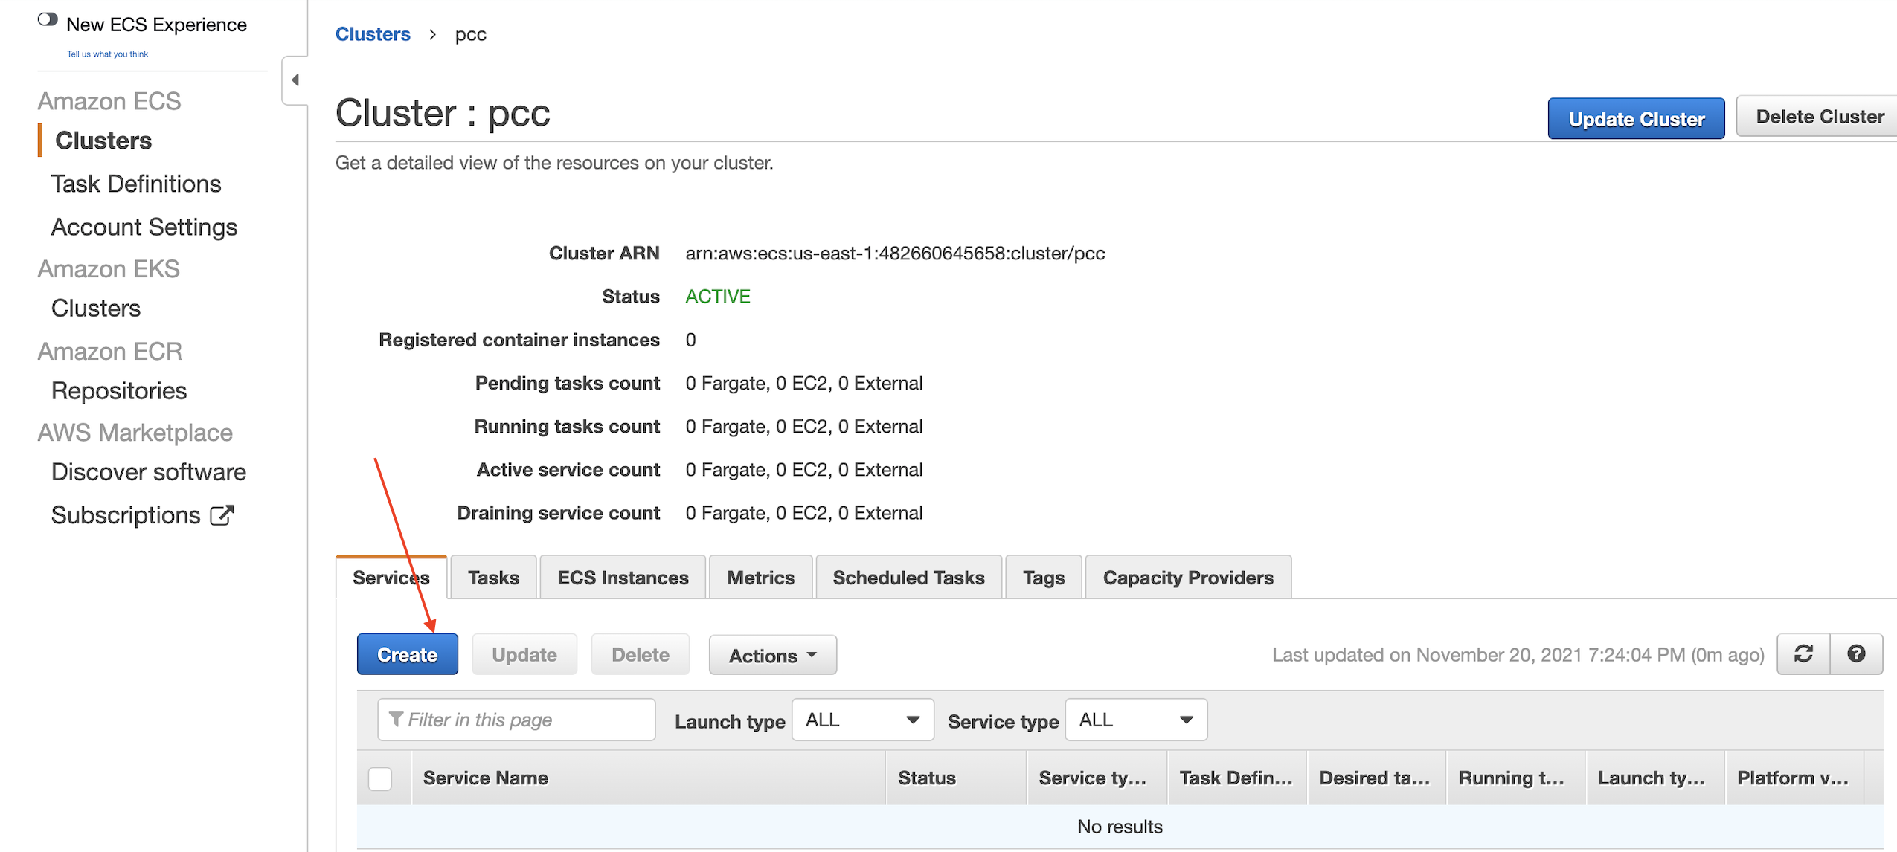This screenshot has width=1897, height=852.
Task: Open Task Definitions in sidebar
Action: click(136, 184)
